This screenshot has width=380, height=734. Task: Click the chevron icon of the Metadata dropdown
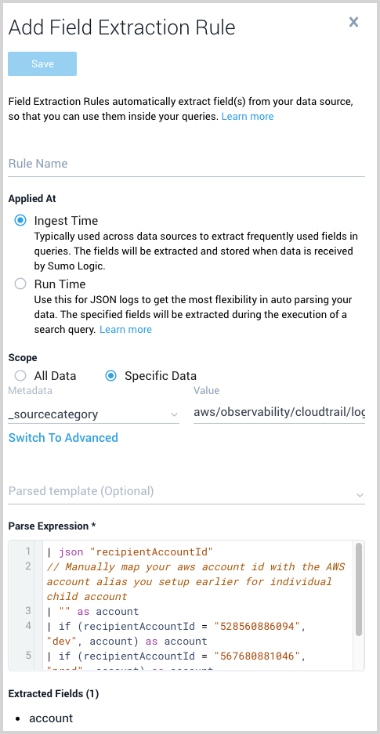pos(174,414)
